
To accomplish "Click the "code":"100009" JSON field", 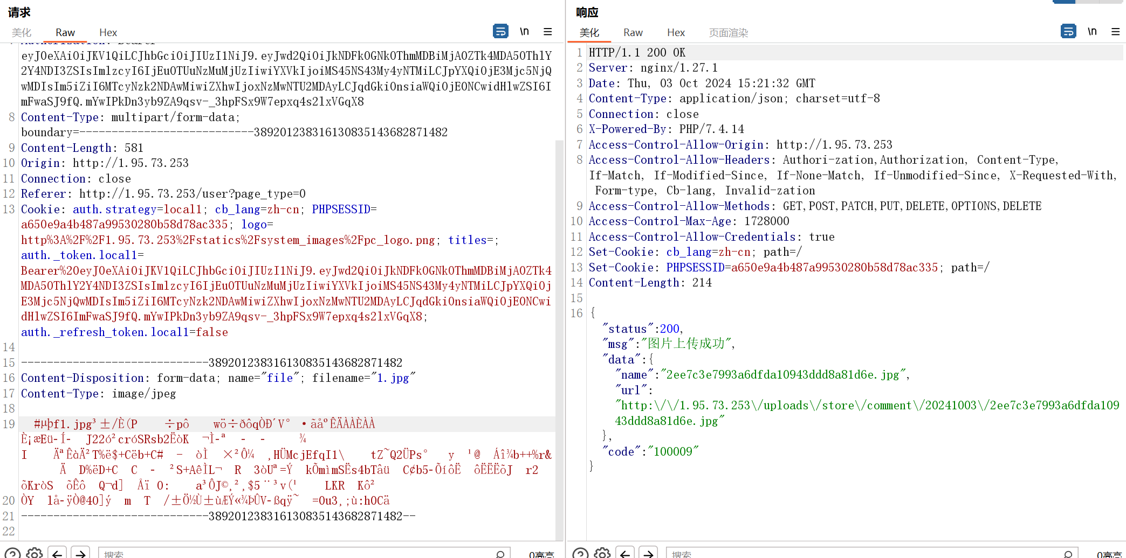I will pyautogui.click(x=650, y=451).
